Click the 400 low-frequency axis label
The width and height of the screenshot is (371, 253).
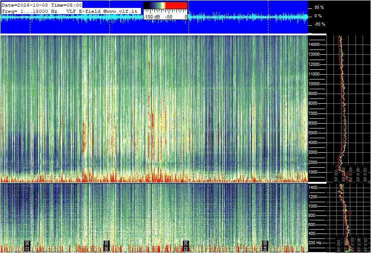point(312,234)
